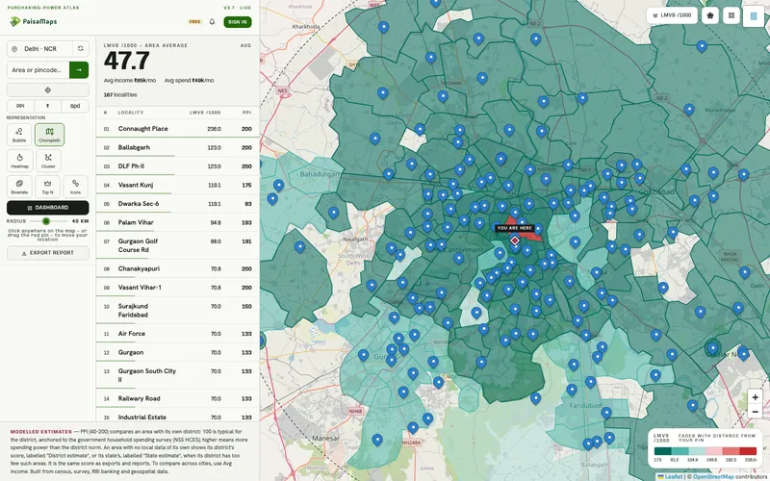Select the Dwarka Sec-6 row
This screenshot has width=770, height=481.
tap(177, 204)
